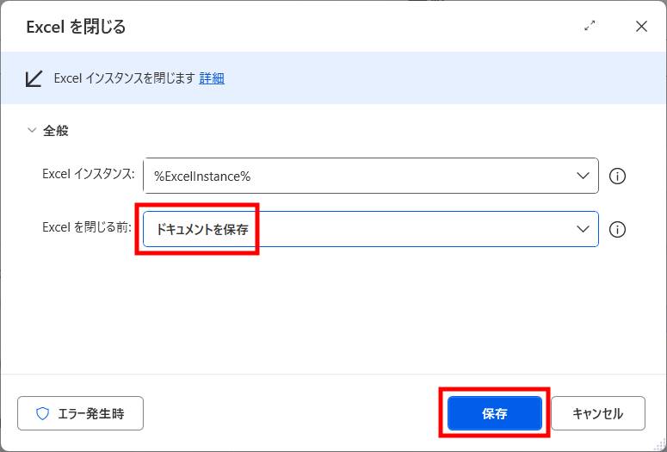Click the Excel を閉じる前: label
The image size is (667, 452).
(87, 226)
